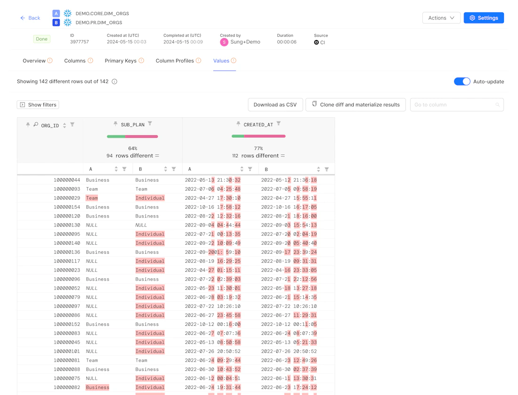Screen dimensions: 518x395
Task: Click the clone icon on materialize results button
Action: [x=315, y=104]
